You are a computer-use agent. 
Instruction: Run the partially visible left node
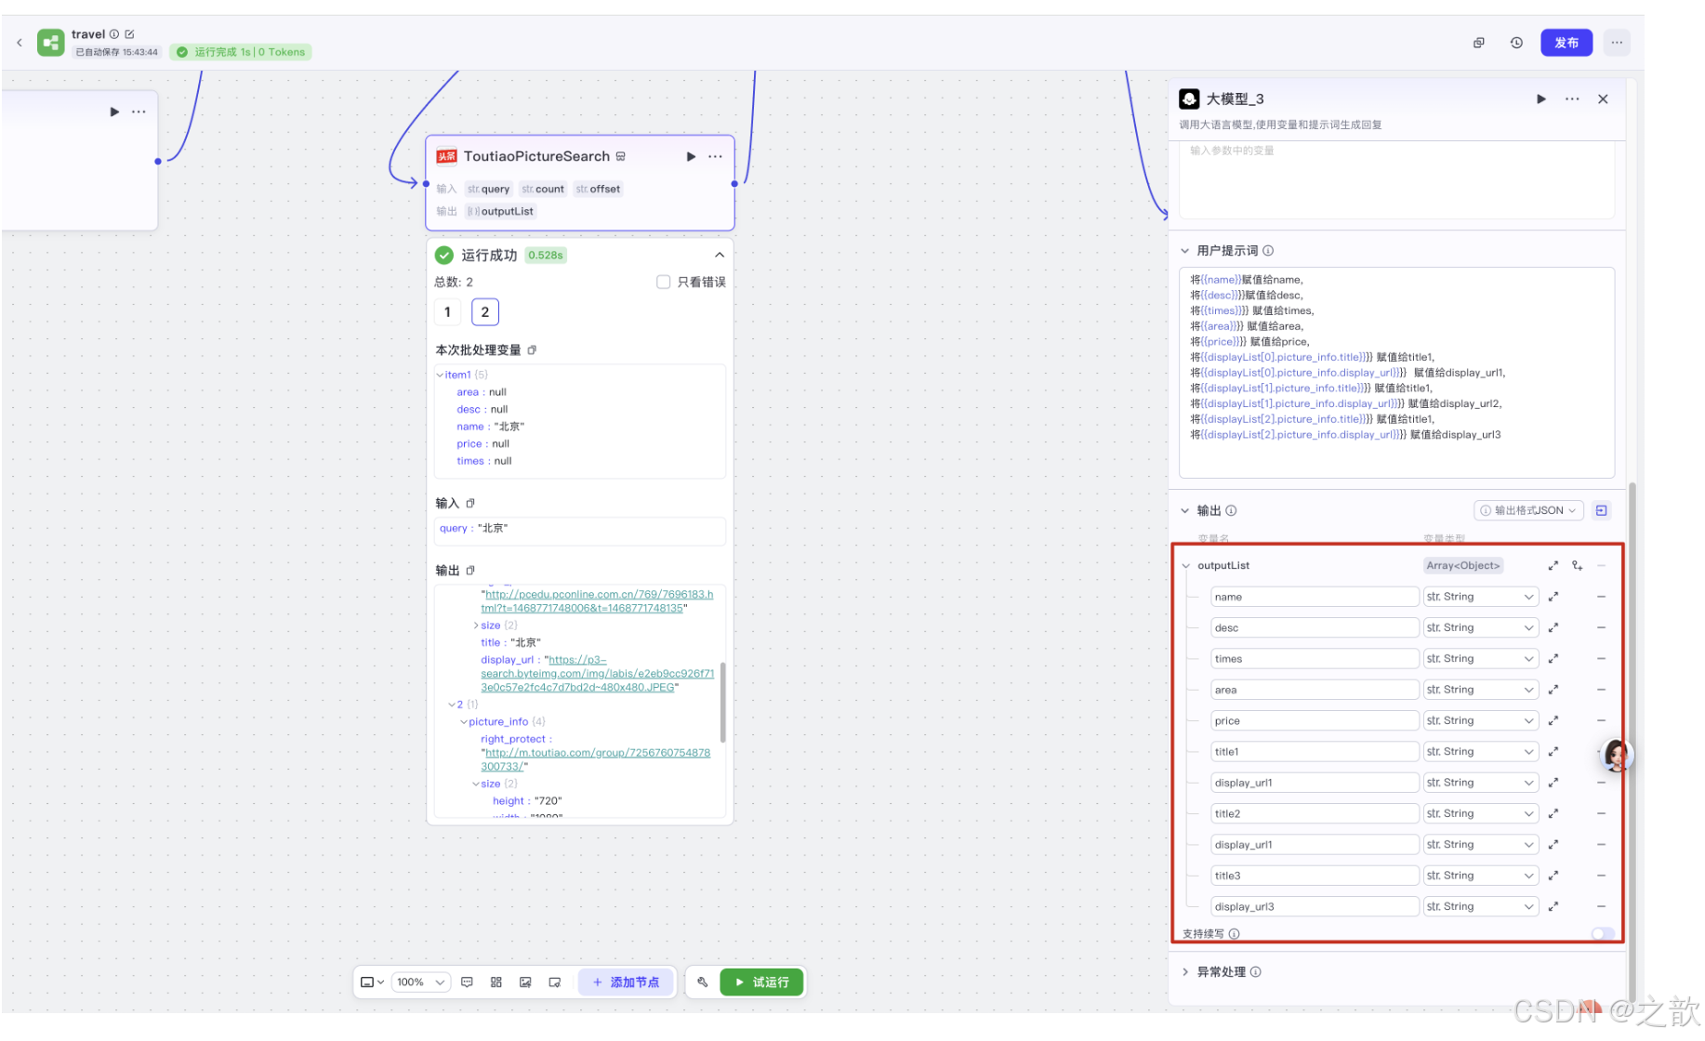click(x=114, y=112)
